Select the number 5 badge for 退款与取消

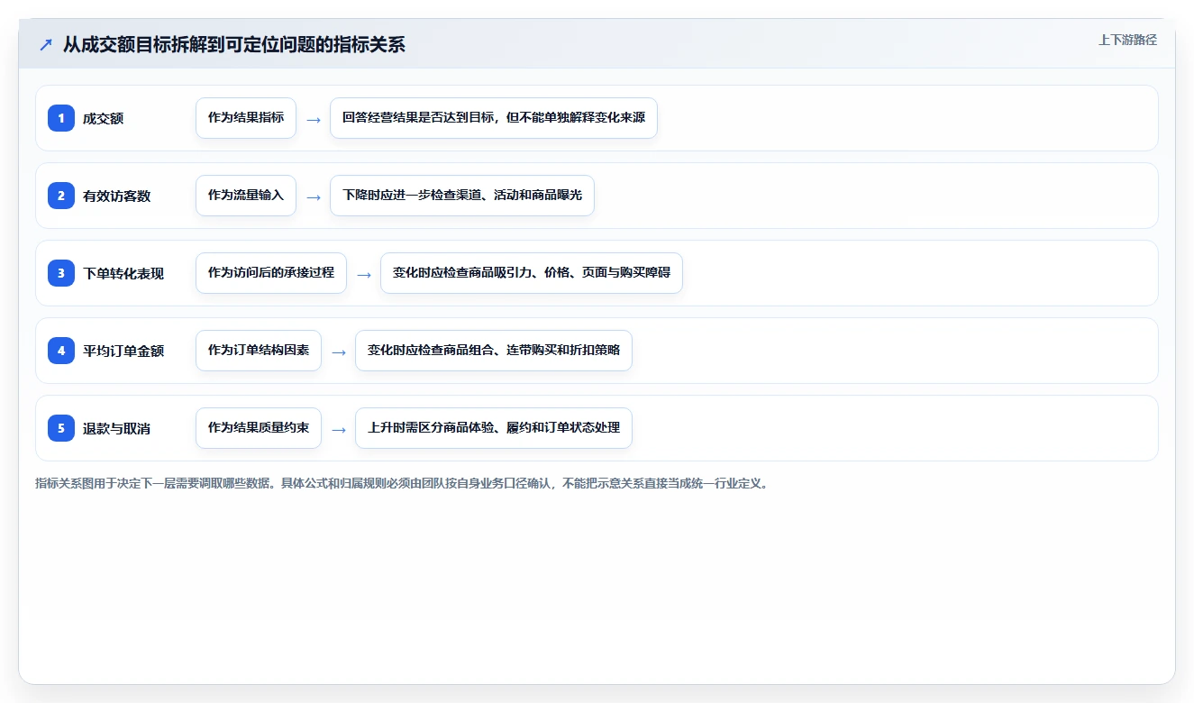point(61,428)
